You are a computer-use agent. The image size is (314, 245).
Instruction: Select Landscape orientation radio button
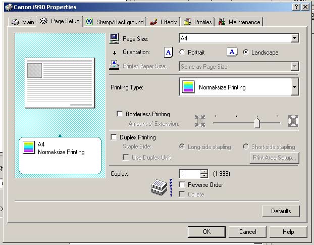coord(246,53)
